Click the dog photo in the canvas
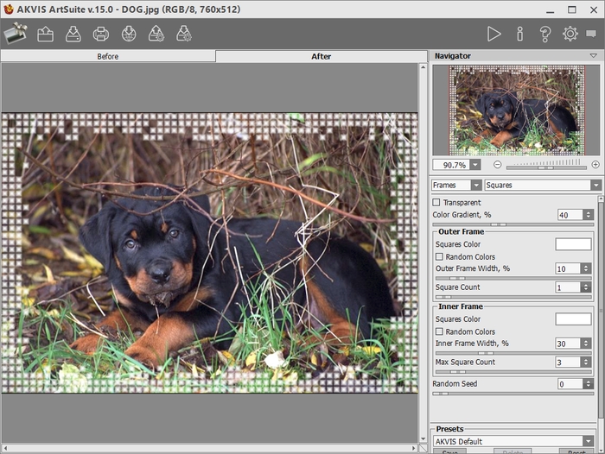Screen dimensions: 605x454 209,253
